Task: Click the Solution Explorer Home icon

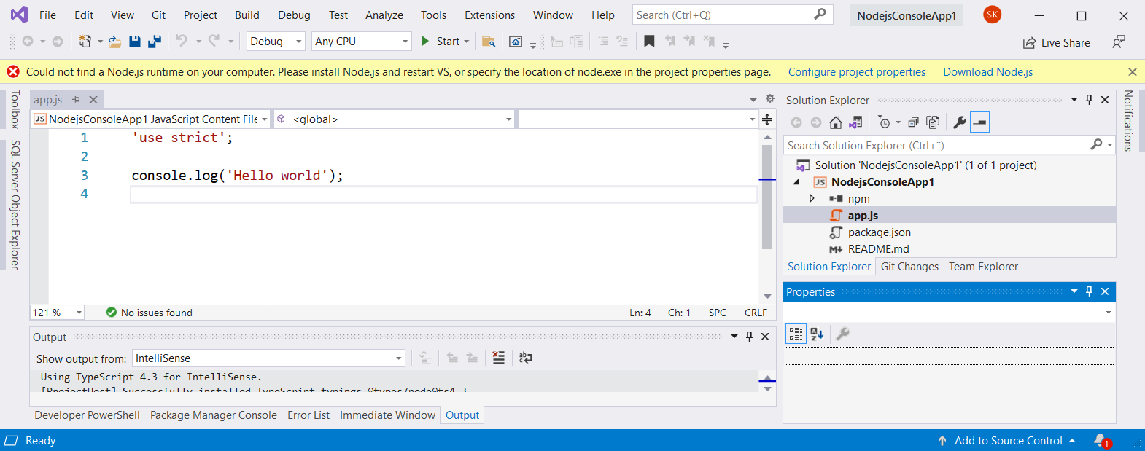Action: [x=836, y=122]
